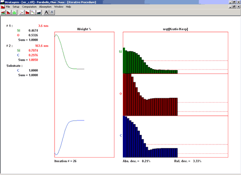Click the Weight % profile plot

pos(84,95)
